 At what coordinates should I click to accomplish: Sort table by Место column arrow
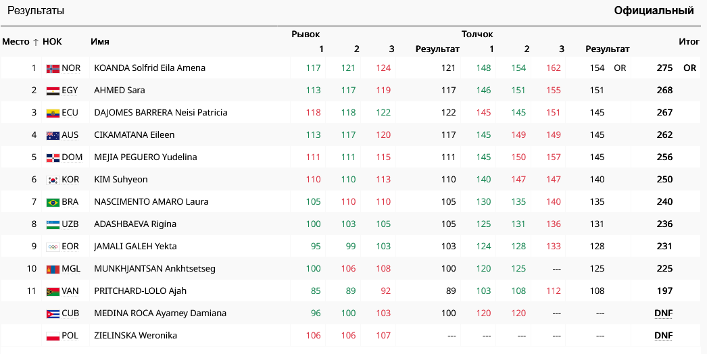35,42
